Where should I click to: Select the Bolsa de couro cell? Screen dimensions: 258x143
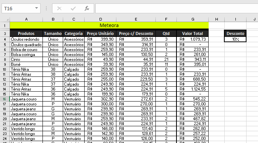26,49
